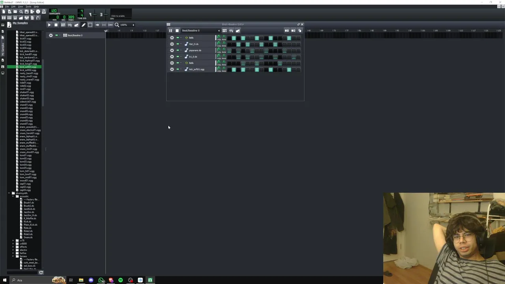505x284 pixels.
Task: Open the Song Editor zoom dropdown
Action: (x=128, y=25)
